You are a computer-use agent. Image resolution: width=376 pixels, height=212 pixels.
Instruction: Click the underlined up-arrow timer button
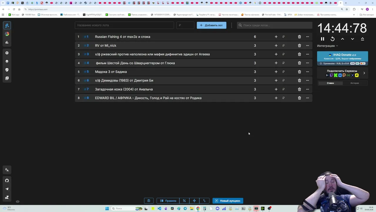tap(362, 39)
